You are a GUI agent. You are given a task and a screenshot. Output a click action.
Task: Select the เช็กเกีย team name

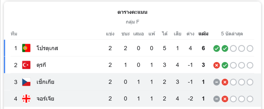click(45, 82)
